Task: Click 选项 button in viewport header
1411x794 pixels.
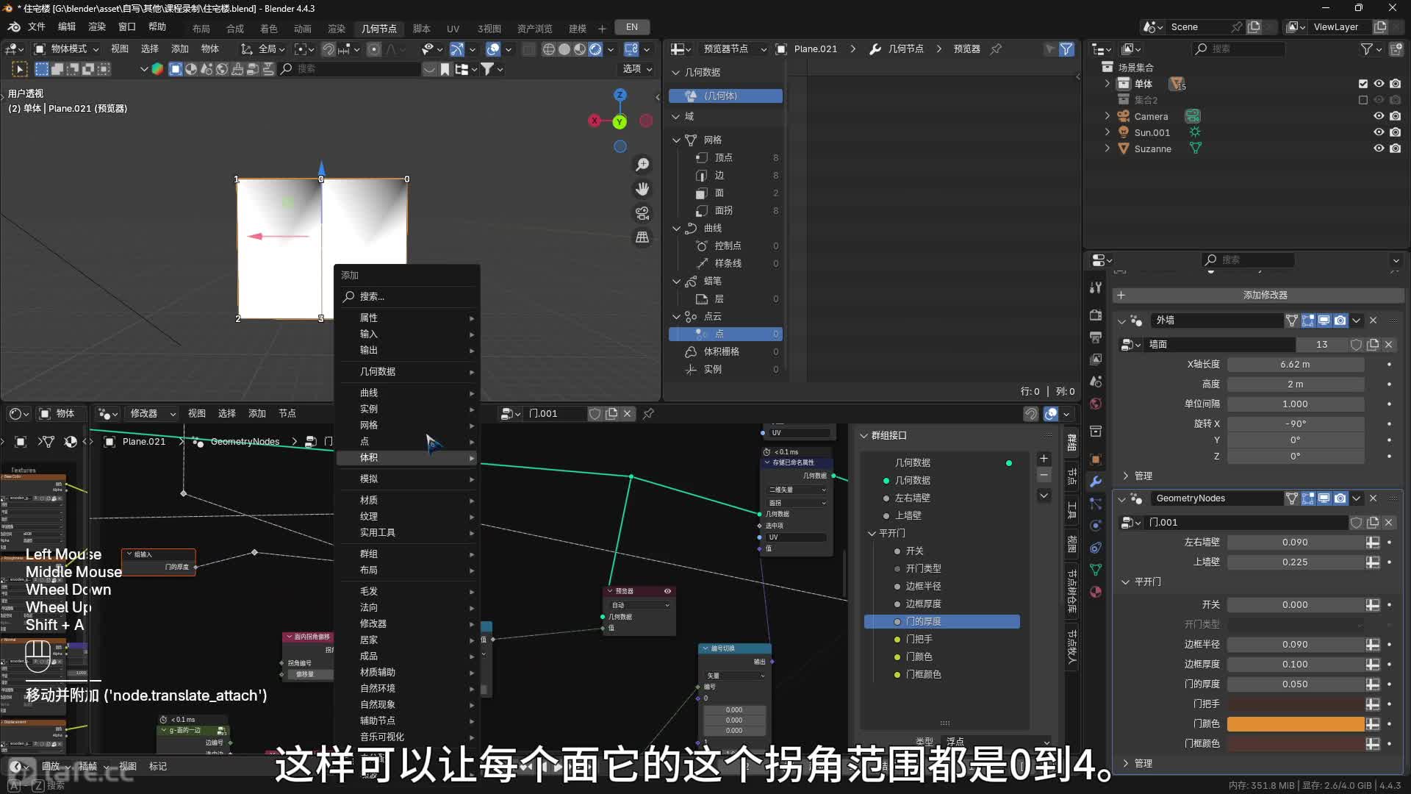Action: (x=637, y=68)
